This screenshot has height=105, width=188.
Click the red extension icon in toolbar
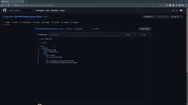pyautogui.click(x=167, y=5)
